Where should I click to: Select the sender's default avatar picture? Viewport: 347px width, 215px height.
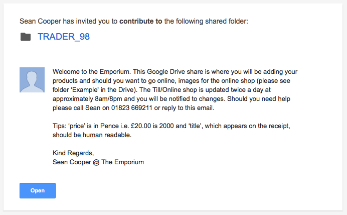coord(32,80)
